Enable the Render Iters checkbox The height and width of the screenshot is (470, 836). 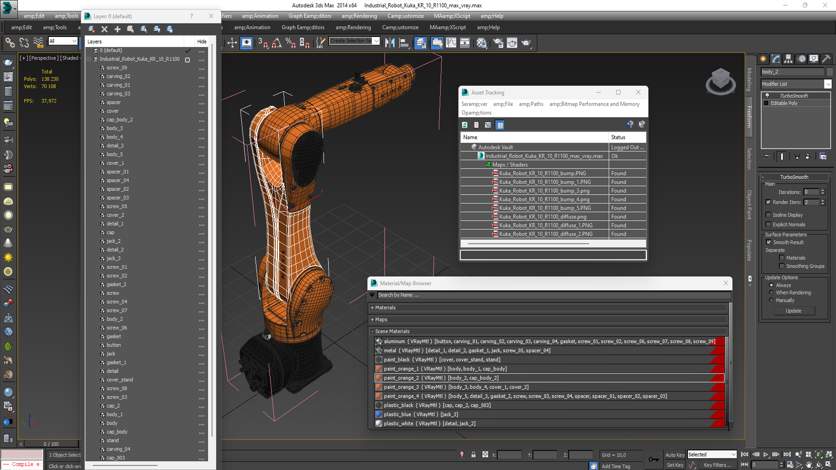point(769,202)
